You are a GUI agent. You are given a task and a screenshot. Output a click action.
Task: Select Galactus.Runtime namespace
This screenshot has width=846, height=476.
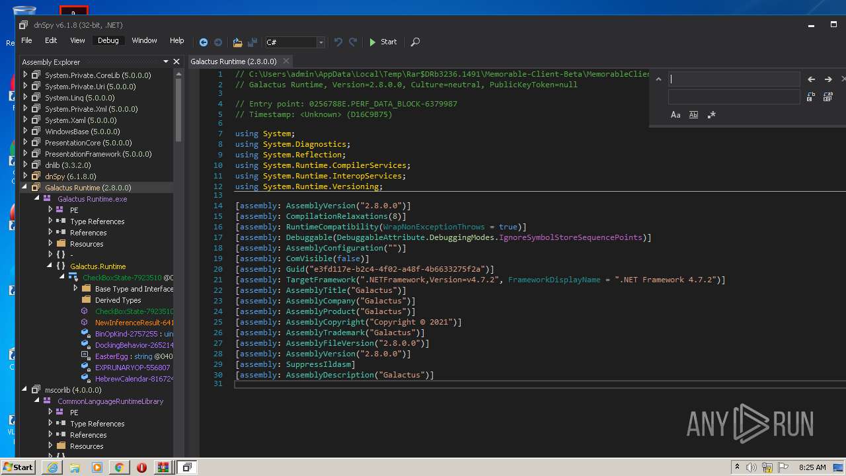(x=98, y=266)
